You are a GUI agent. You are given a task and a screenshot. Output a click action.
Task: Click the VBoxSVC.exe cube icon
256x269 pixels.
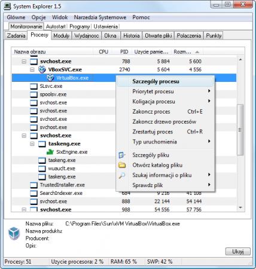coord(42,69)
